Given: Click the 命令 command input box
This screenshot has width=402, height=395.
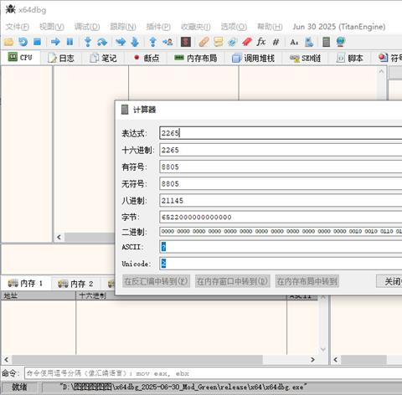Looking at the screenshot, I should click(x=214, y=373).
